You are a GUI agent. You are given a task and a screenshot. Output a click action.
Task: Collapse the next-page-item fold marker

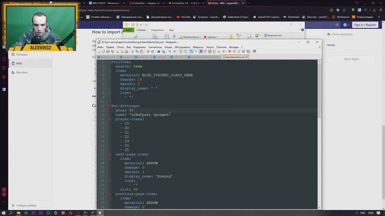click(x=109, y=155)
